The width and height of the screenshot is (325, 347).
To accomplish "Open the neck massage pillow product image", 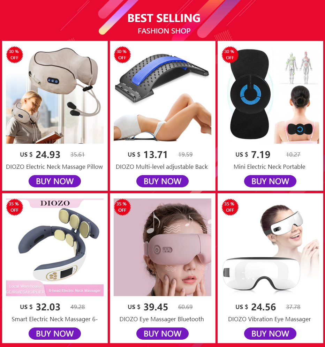I will [x=55, y=95].
